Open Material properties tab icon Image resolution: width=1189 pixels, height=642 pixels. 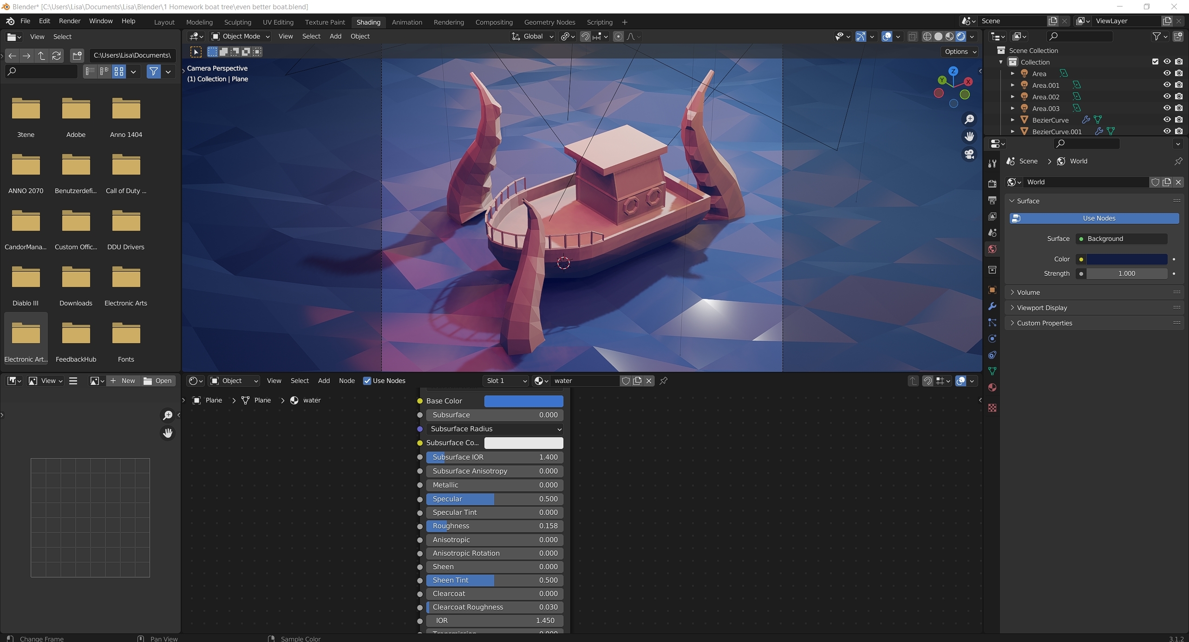992,388
